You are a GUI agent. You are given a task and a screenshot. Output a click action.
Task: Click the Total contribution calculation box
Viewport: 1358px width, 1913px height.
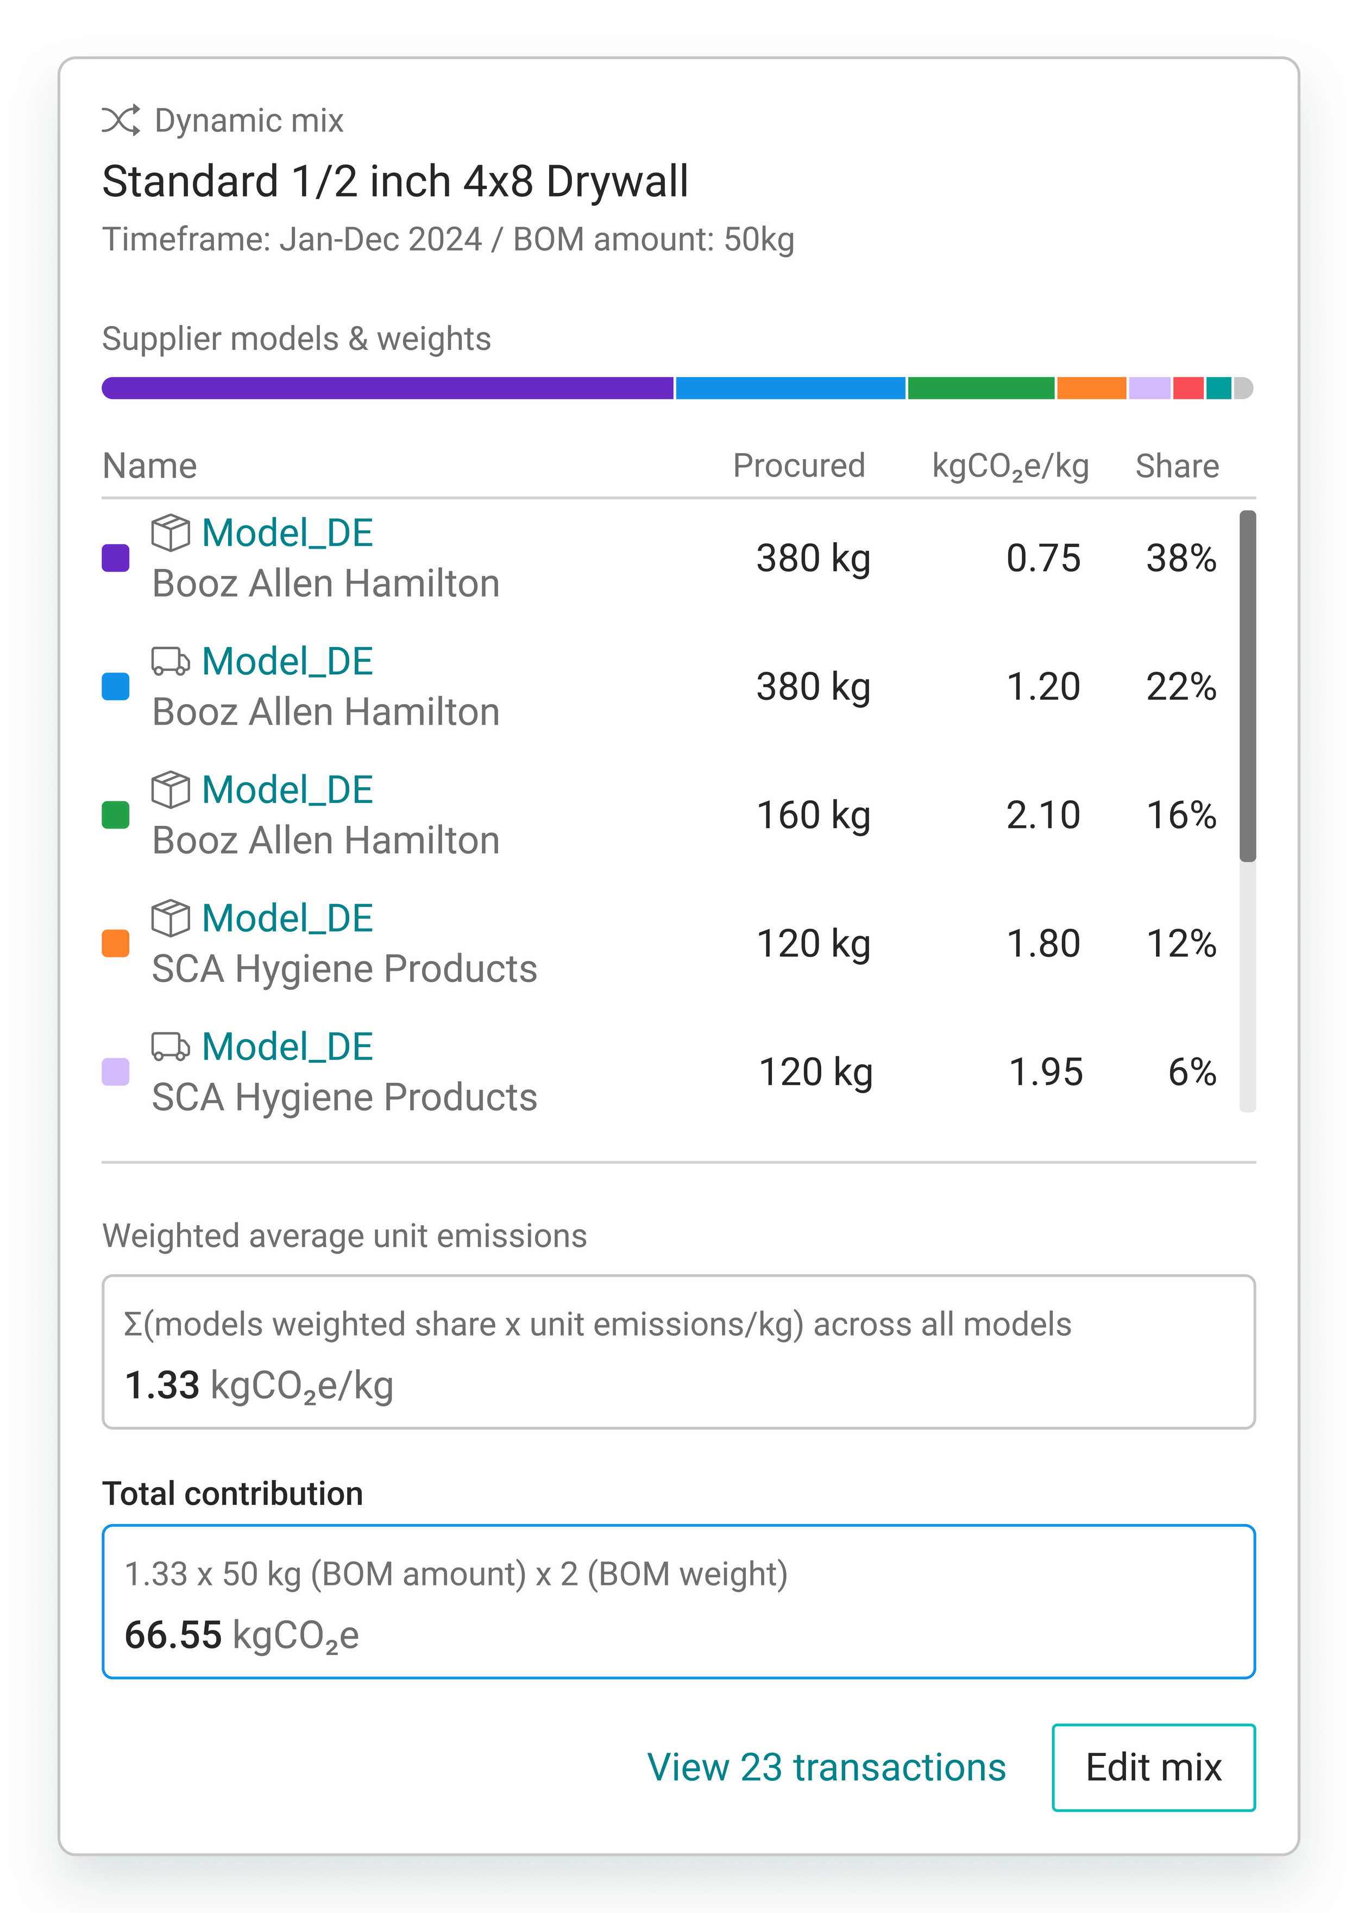coord(679,1602)
